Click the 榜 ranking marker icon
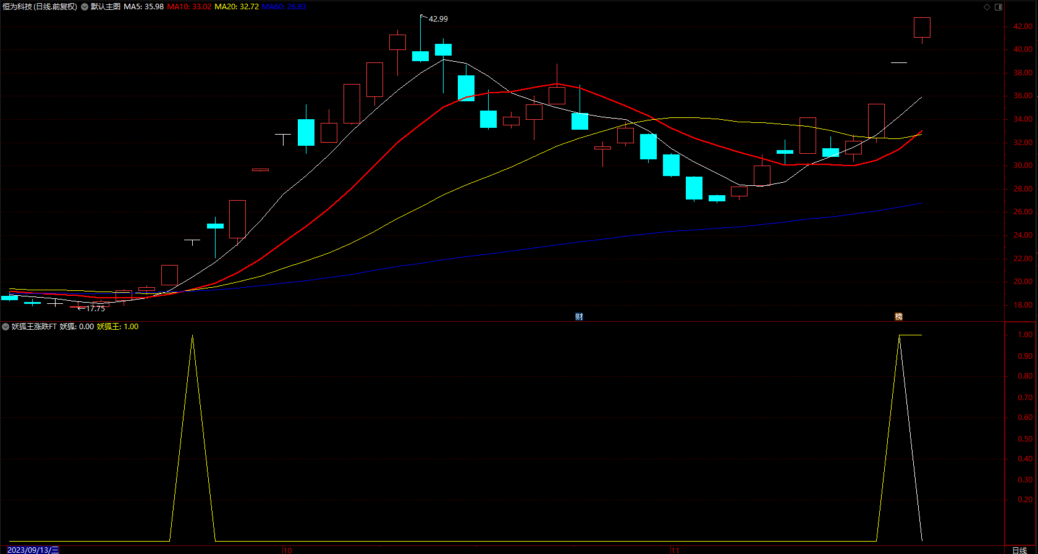 pos(899,317)
